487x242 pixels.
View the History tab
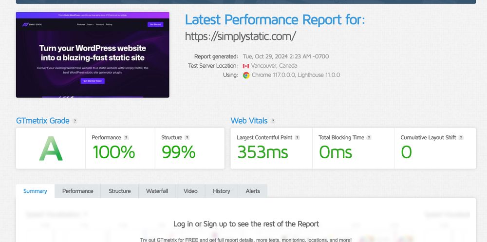(222, 191)
